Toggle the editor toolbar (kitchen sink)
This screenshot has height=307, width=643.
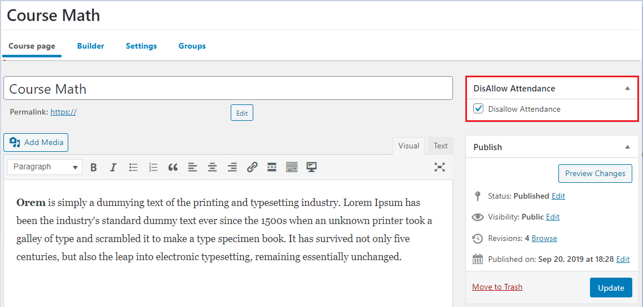(x=292, y=167)
